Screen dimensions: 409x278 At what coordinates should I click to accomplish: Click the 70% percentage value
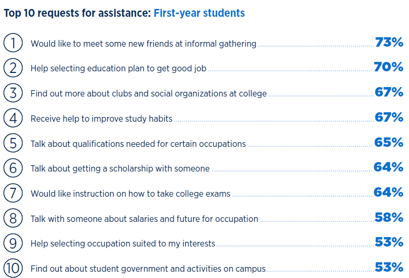point(389,67)
